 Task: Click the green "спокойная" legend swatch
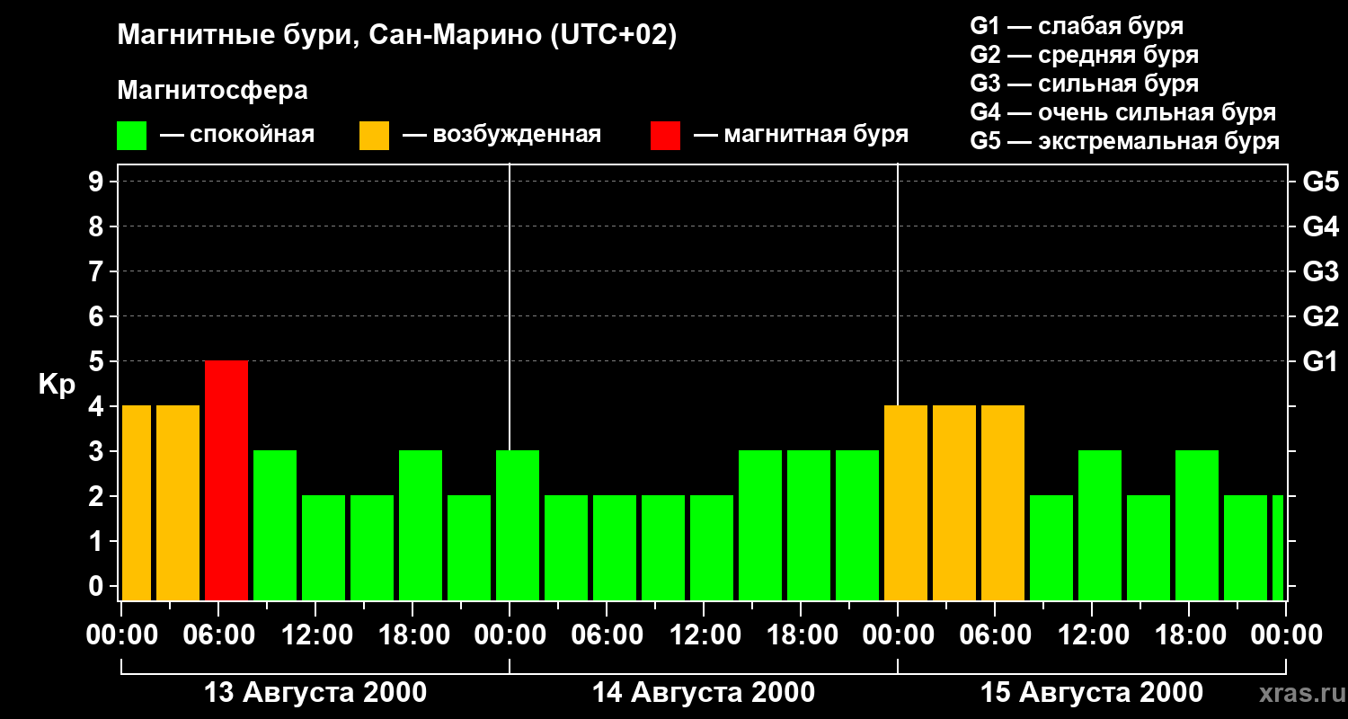click(x=132, y=136)
